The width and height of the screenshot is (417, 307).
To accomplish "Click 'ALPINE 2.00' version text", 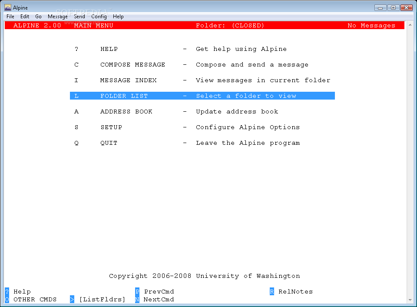I will (37, 26).
